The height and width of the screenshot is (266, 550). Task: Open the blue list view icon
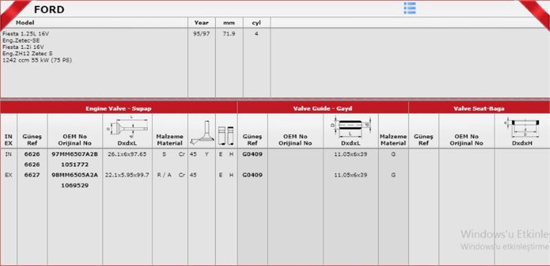coord(410,8)
